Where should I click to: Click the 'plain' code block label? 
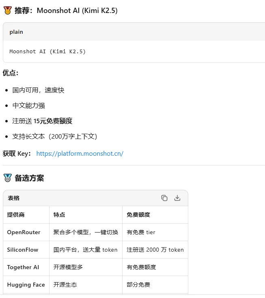pos(16,32)
